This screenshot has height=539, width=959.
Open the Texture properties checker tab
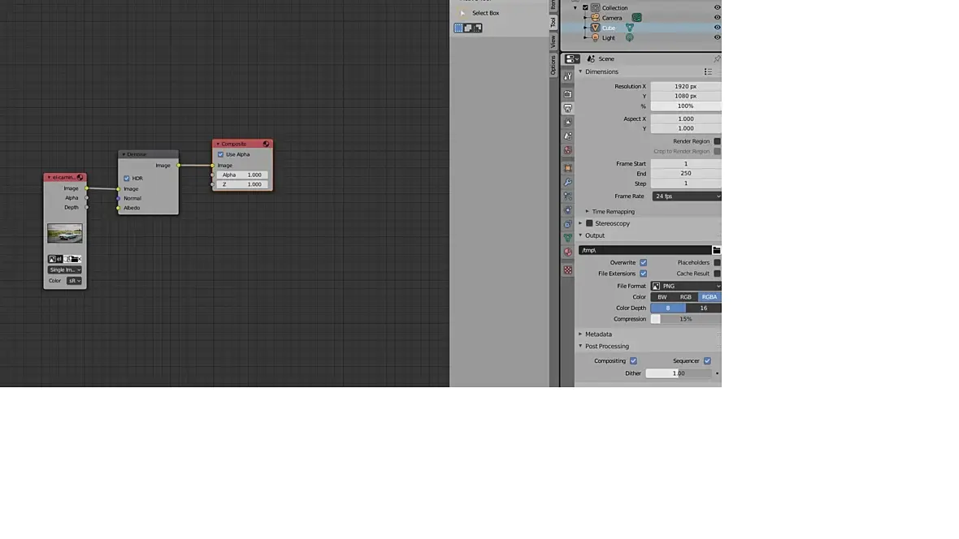pyautogui.click(x=568, y=269)
